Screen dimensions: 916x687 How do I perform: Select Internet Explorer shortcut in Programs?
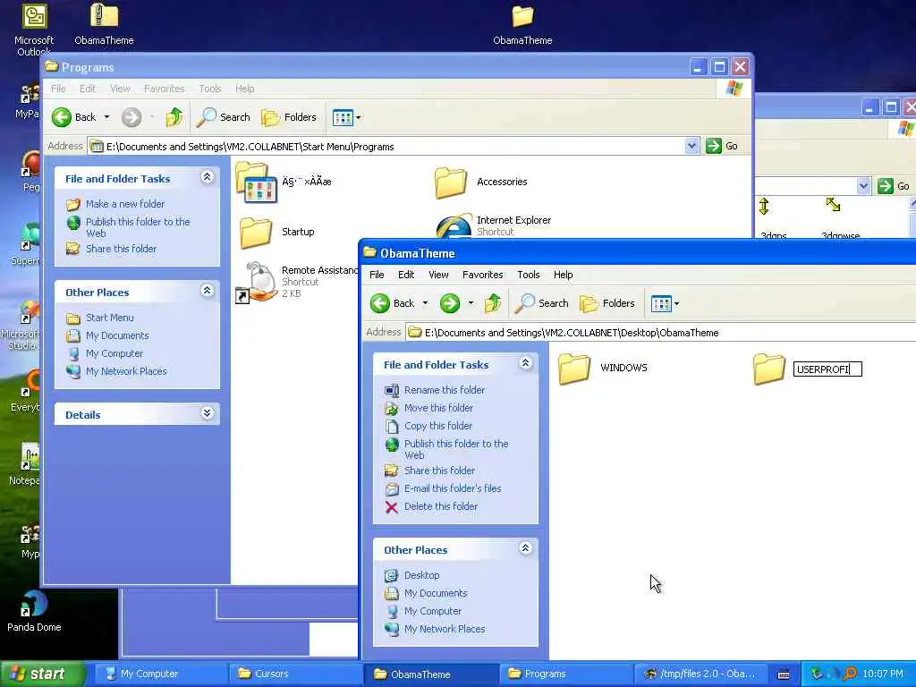pos(454,226)
